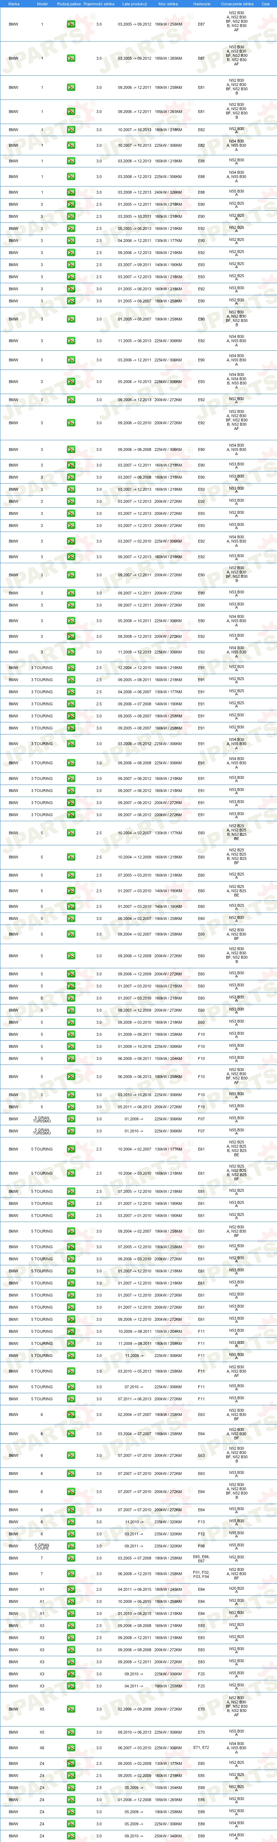Select the F12 body code cell
The width and height of the screenshot is (277, 1842).
coord(202,1533)
